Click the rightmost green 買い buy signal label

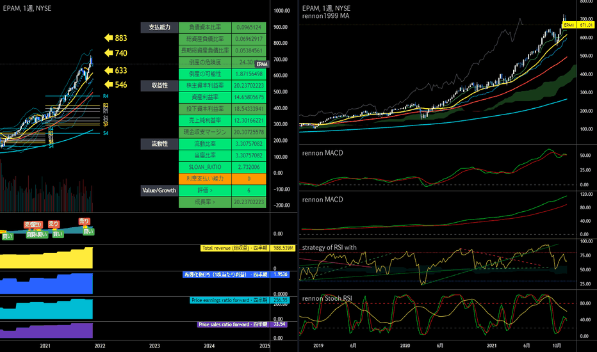88,232
